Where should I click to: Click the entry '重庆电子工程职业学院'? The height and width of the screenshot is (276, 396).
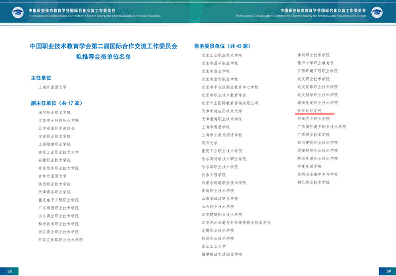[58, 200]
